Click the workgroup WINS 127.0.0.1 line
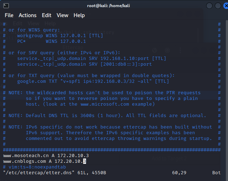The width and height of the screenshot is (228, 181). click(56, 35)
